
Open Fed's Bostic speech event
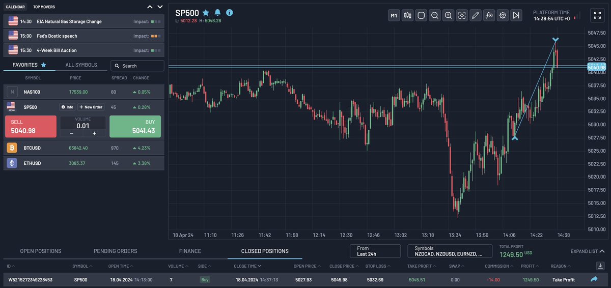[84, 36]
